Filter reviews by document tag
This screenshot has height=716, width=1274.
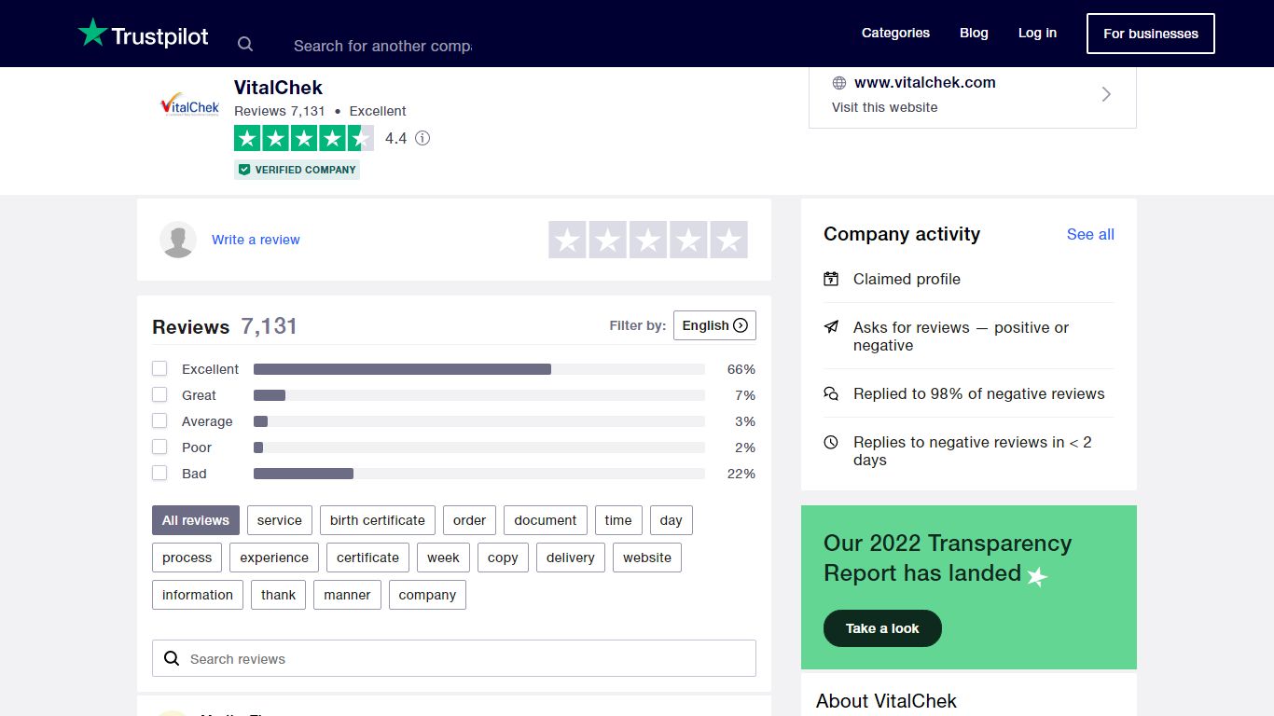(546, 520)
